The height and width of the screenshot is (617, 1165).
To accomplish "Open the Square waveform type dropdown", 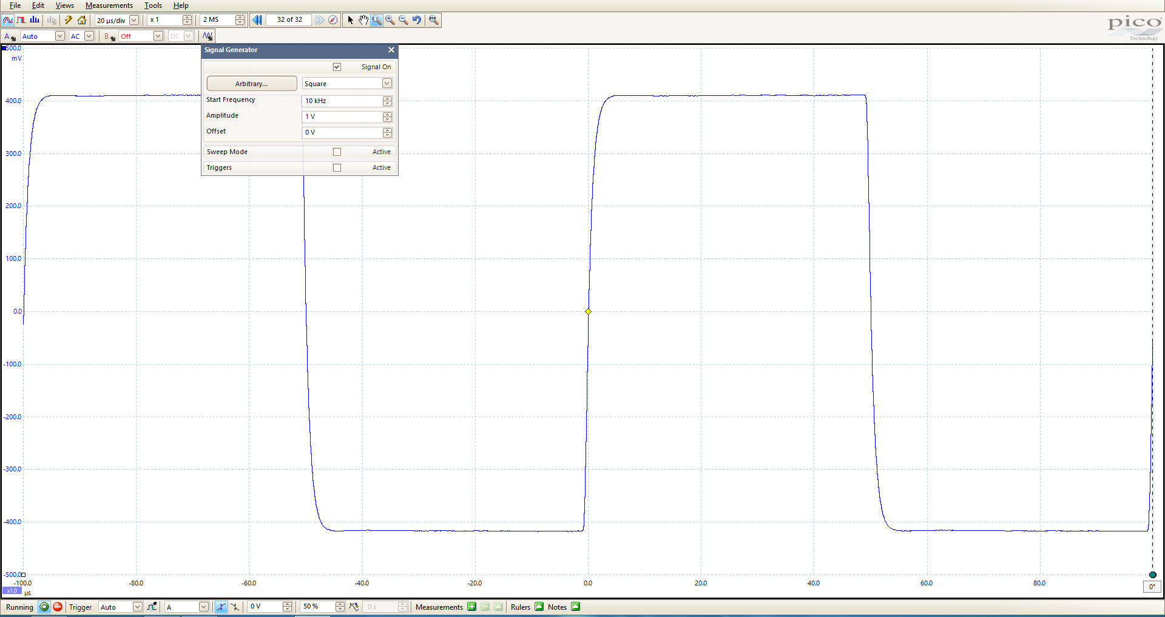I will [387, 84].
